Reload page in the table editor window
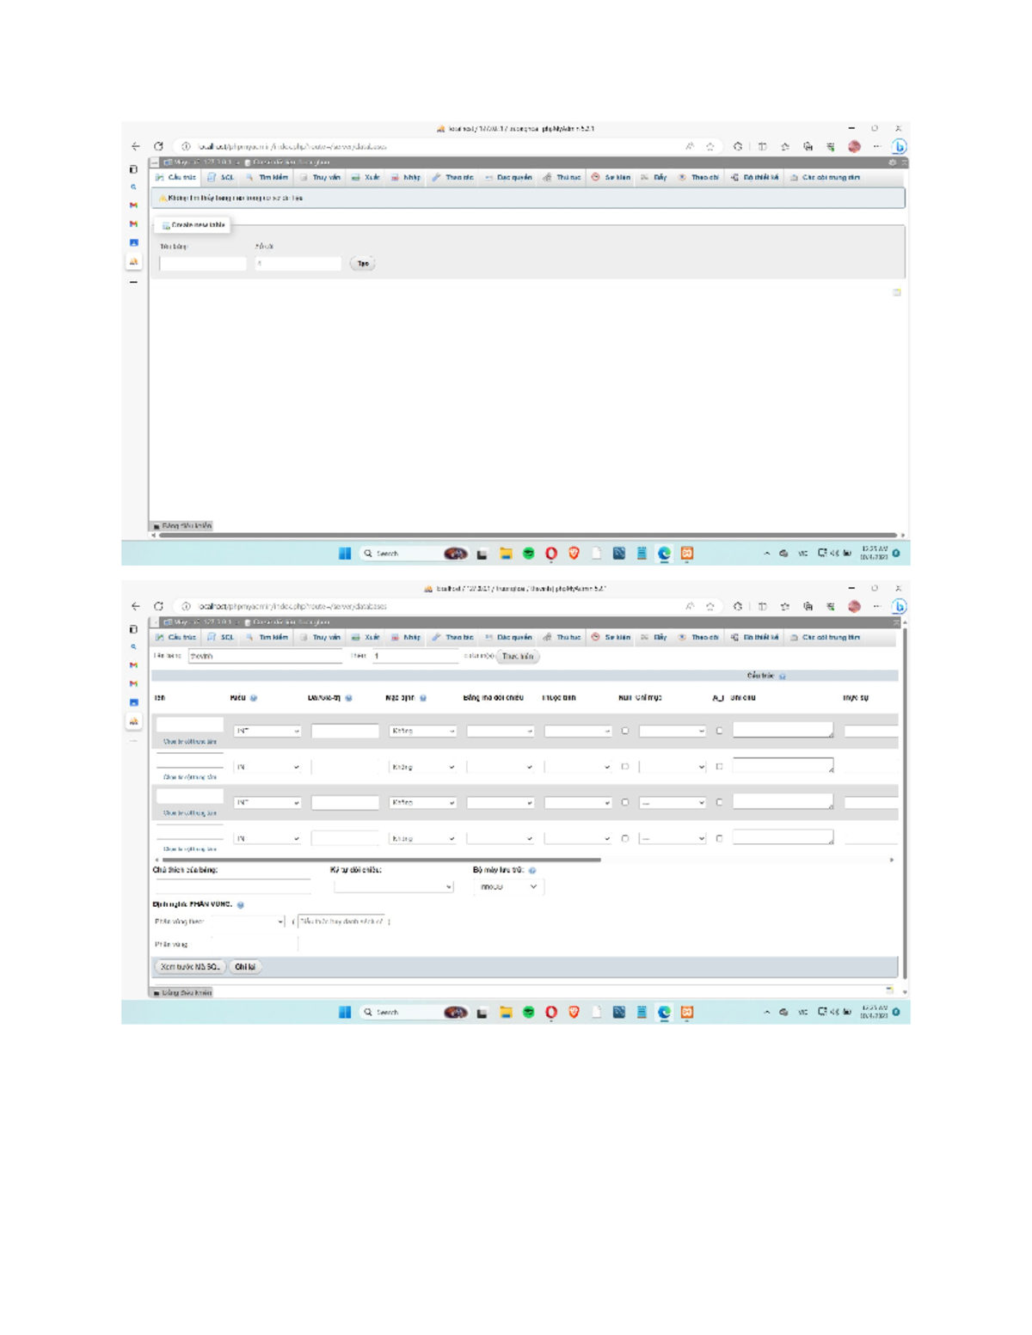 [158, 607]
